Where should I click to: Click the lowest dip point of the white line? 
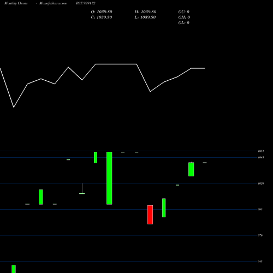(14, 107)
